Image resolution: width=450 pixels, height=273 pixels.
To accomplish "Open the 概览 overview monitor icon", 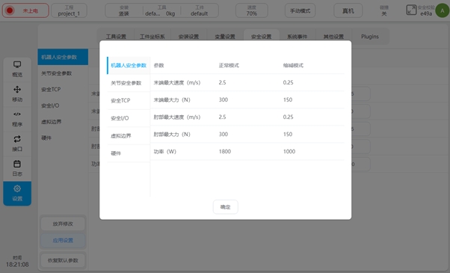I will [17, 64].
